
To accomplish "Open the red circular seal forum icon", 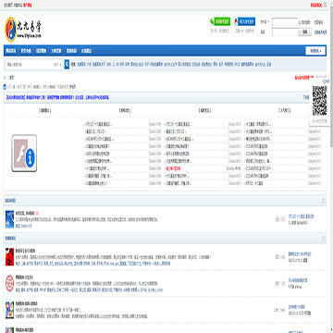I will (x=9, y=284).
